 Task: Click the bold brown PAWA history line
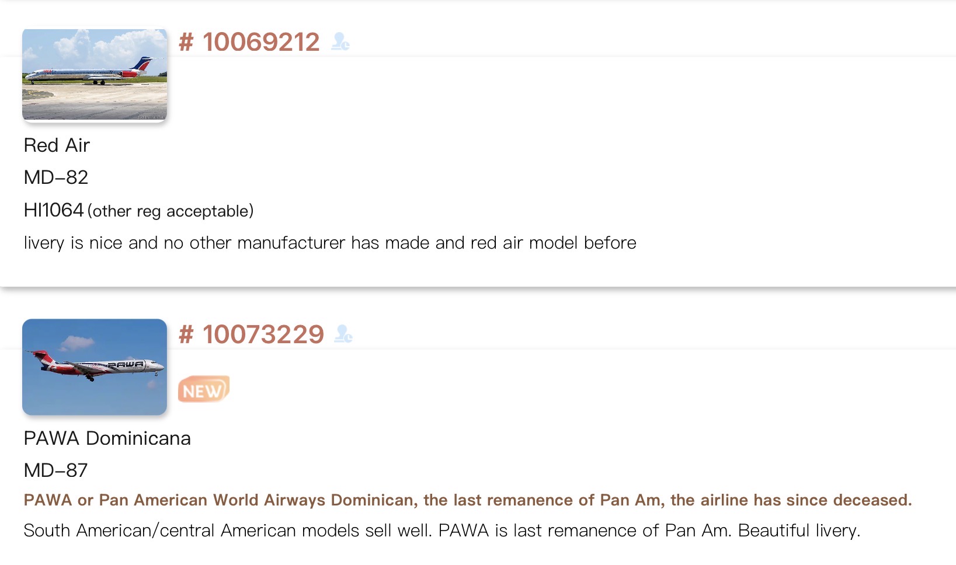pos(467,500)
